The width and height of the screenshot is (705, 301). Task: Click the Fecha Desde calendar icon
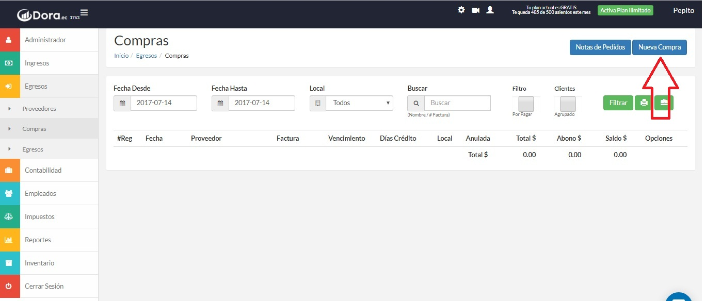(x=122, y=103)
